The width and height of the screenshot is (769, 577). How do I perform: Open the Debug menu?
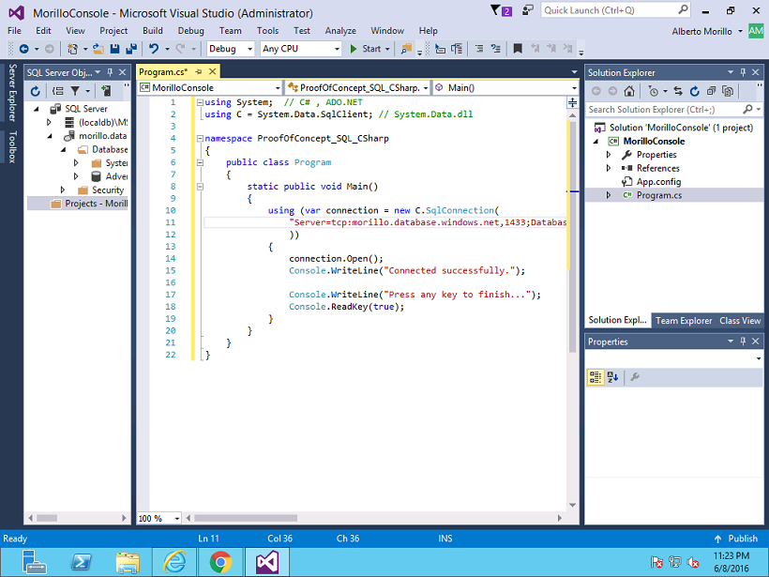click(190, 30)
